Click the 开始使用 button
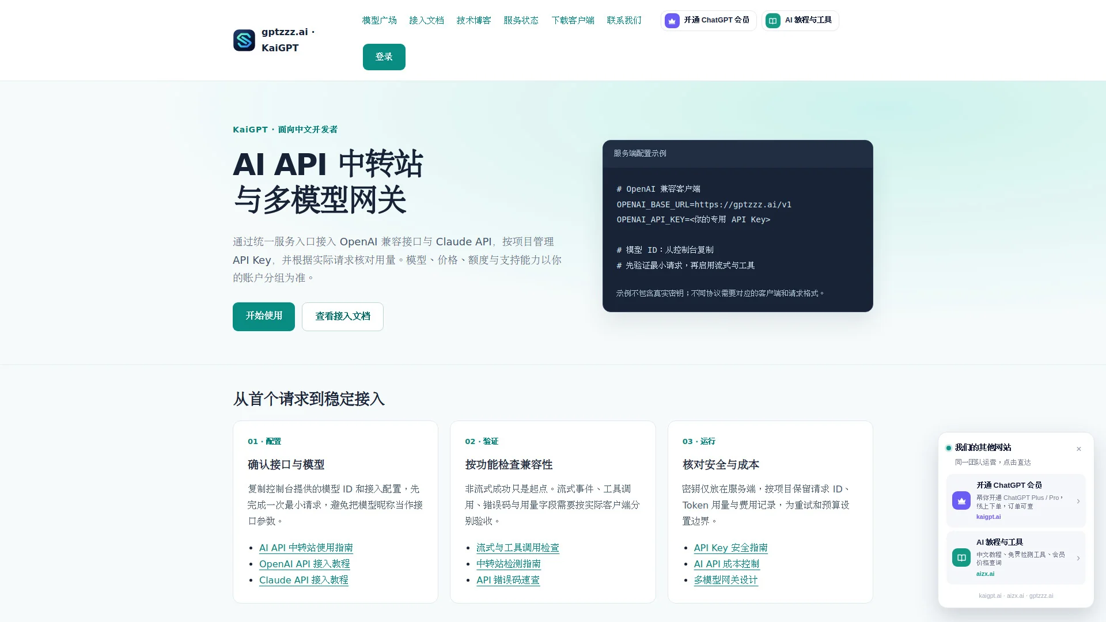 264,316
